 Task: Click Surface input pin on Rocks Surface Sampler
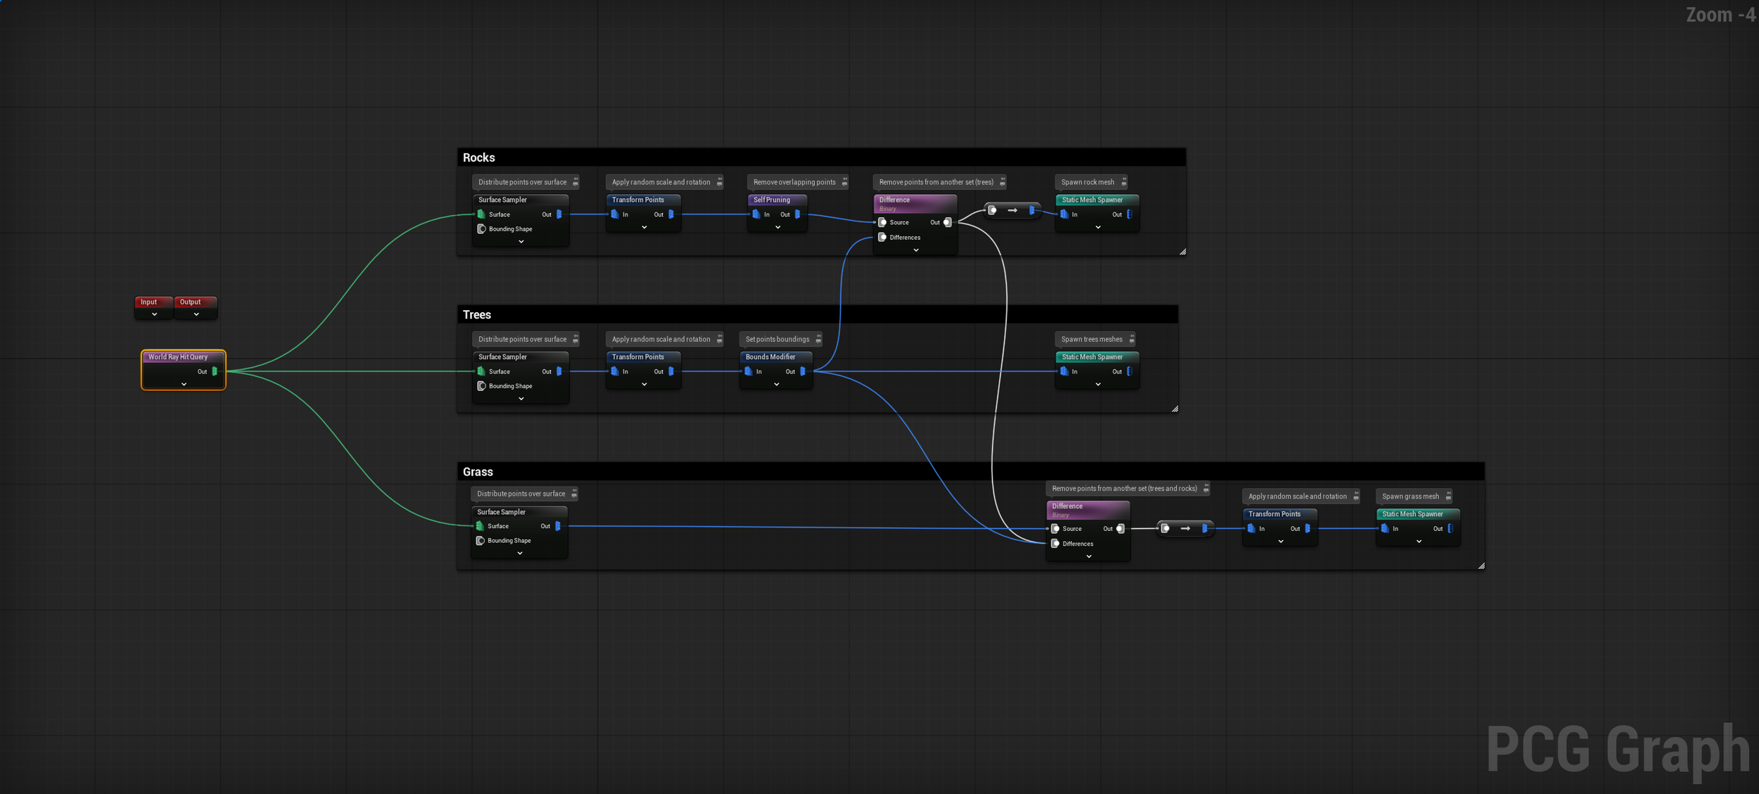point(481,214)
